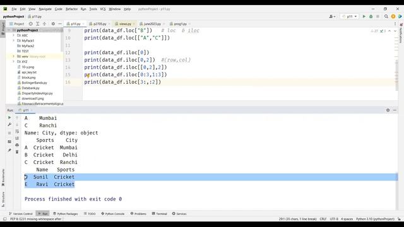Viewport: 404px width, 227px height.
Task: Open the orange IDE updates icon
Action: coord(393,16)
